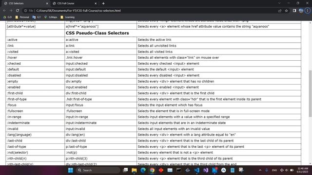Open the browser side panel icon
Screen dimensions: 312x175
click(x=294, y=11)
